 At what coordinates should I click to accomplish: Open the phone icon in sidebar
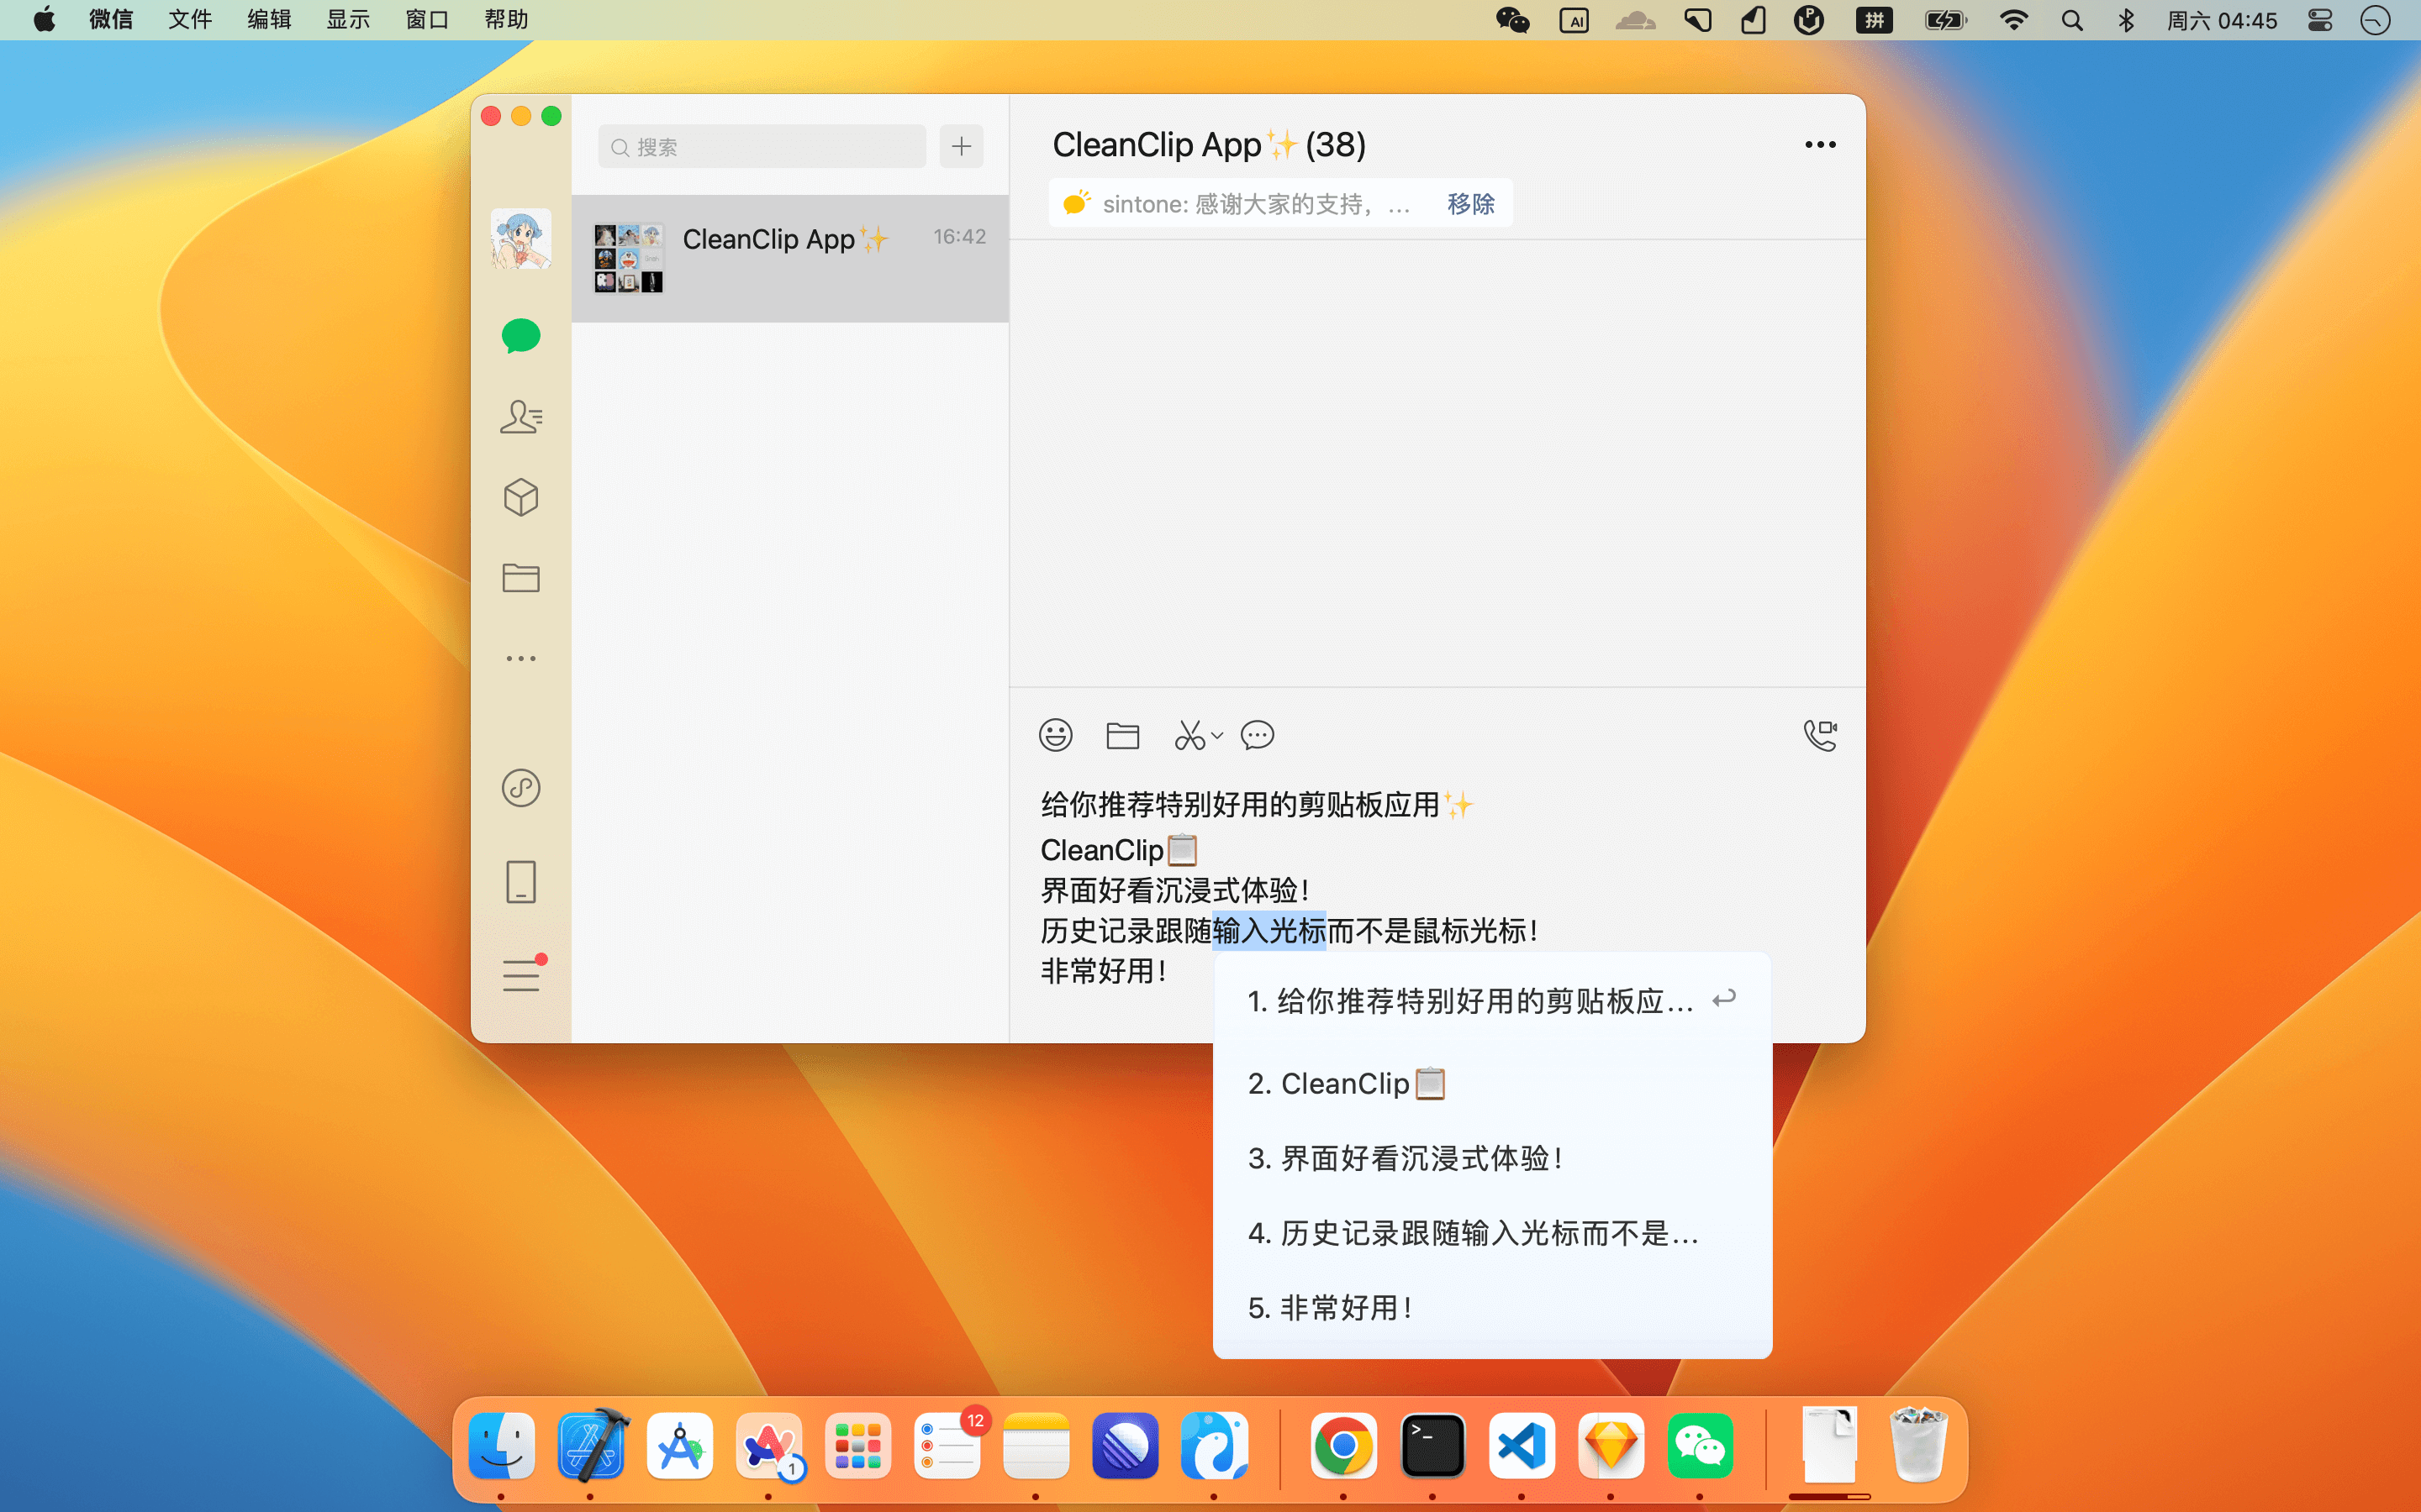(x=520, y=881)
